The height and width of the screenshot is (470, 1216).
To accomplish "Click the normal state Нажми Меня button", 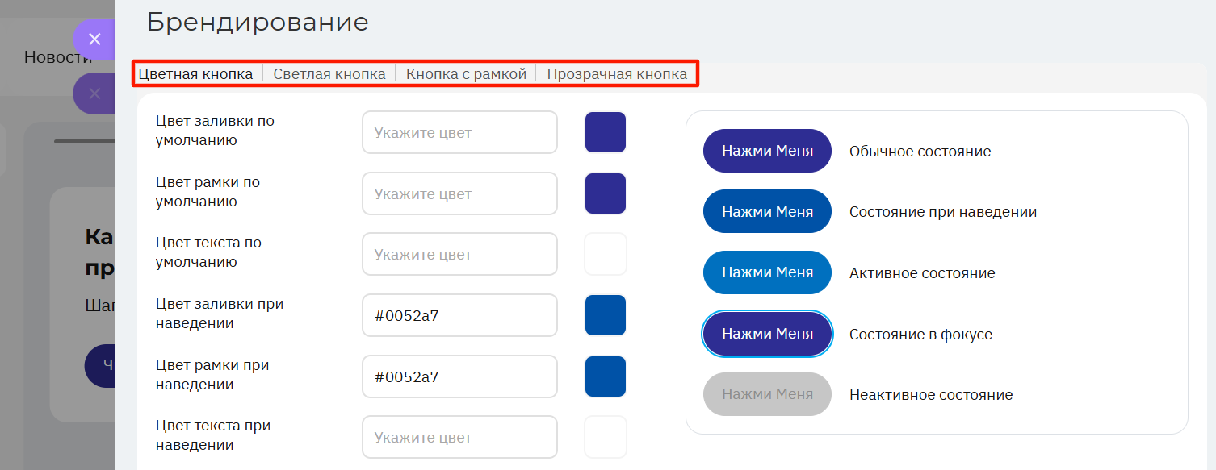I will [x=767, y=151].
